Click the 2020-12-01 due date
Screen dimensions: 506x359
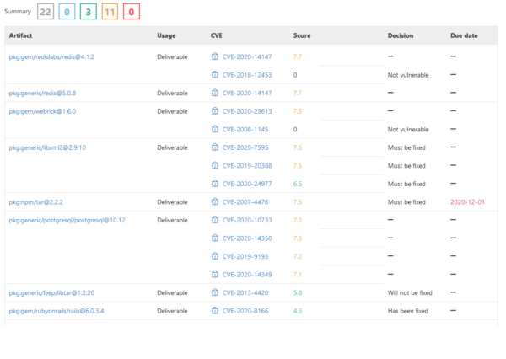pos(469,202)
